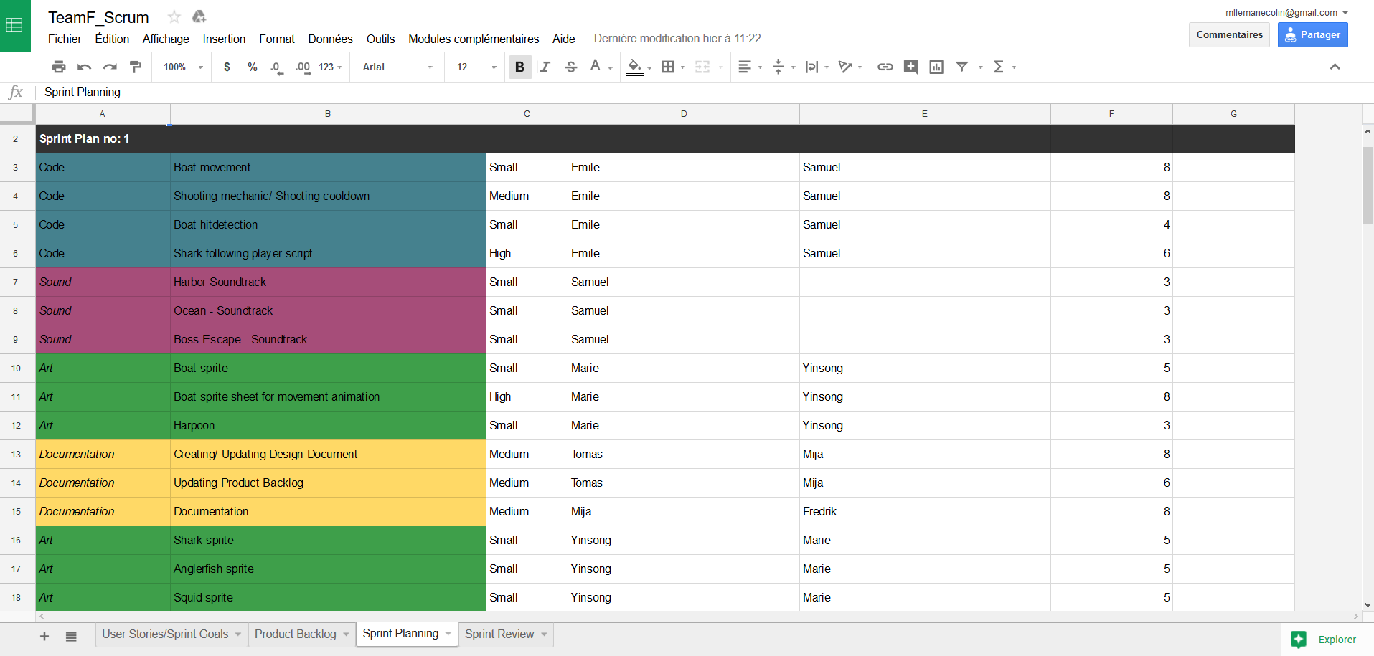Toggle strikethrough formatting
Image resolution: width=1374 pixels, height=656 pixels.
pos(571,67)
